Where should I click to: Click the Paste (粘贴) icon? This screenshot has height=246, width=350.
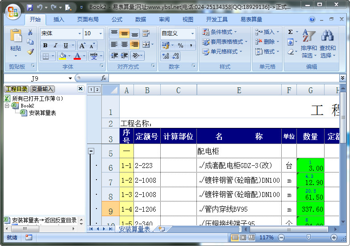coord(16,37)
